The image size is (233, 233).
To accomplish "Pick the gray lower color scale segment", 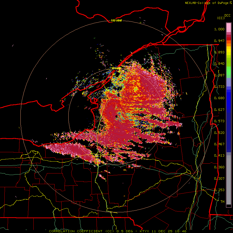I will click(x=229, y=180).
